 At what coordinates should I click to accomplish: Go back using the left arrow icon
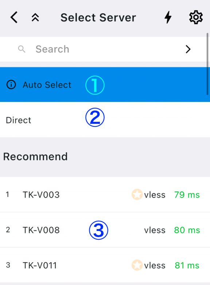[x=14, y=18]
